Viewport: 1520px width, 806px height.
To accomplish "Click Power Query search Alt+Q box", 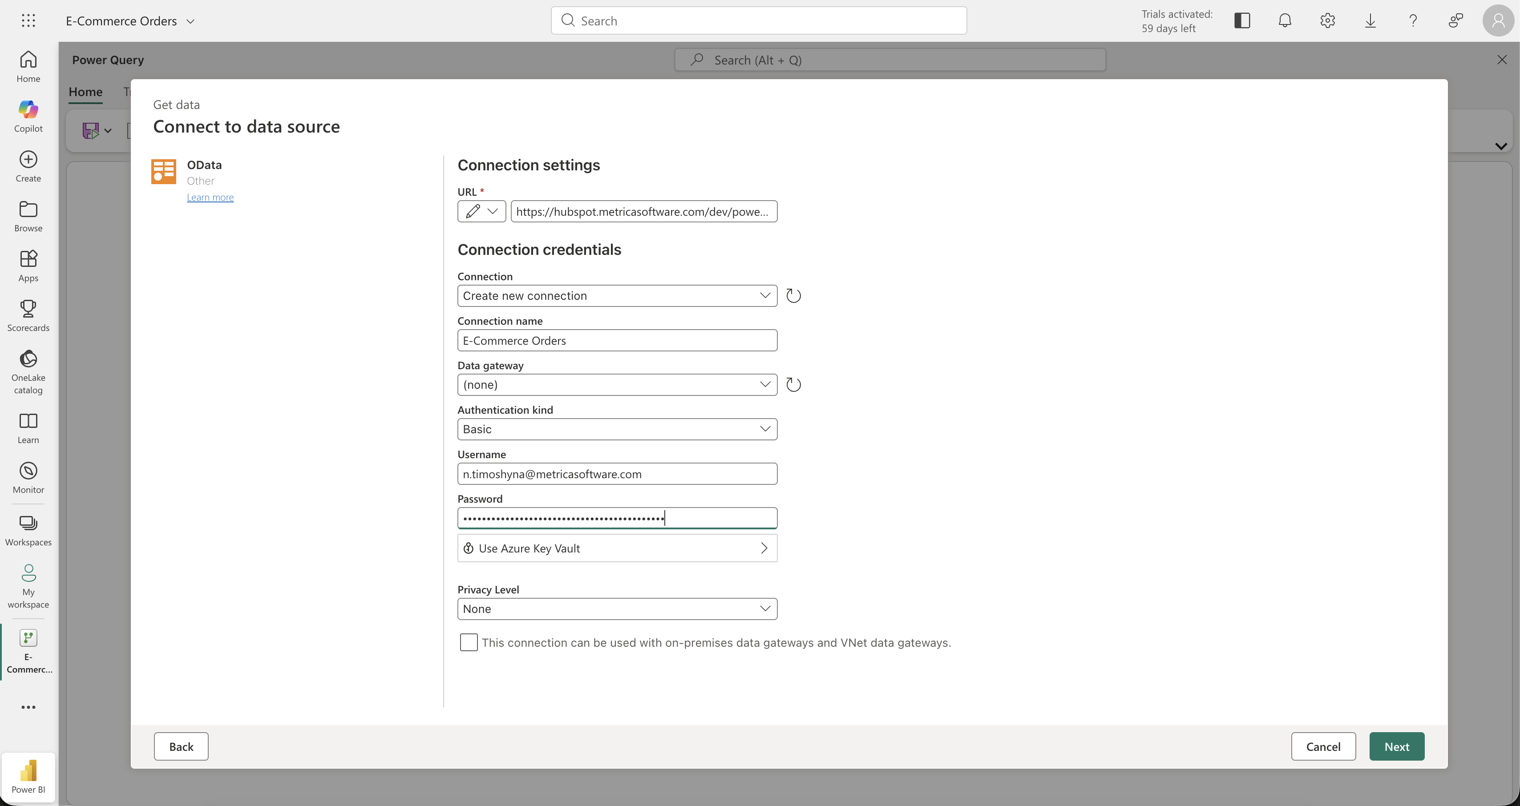I will click(x=890, y=60).
